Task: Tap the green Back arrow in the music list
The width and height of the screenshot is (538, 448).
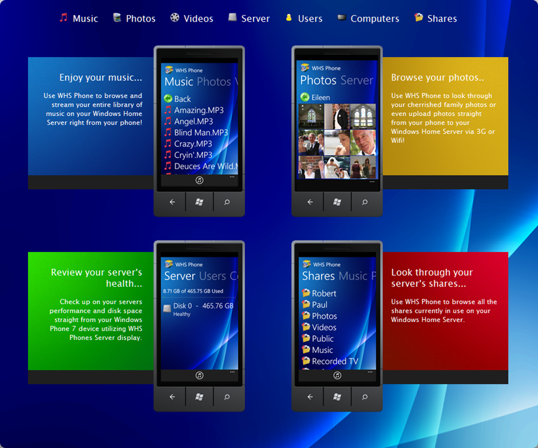Action: tap(168, 99)
